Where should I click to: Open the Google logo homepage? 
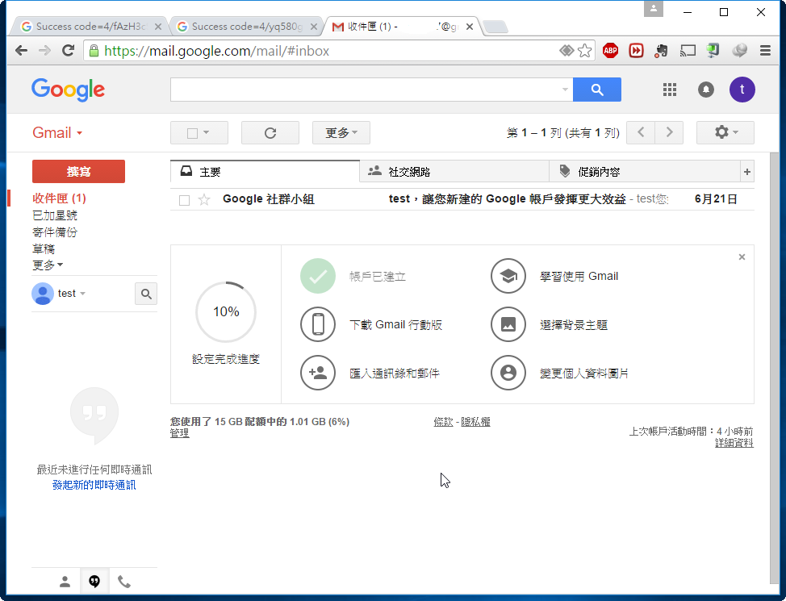click(x=68, y=90)
